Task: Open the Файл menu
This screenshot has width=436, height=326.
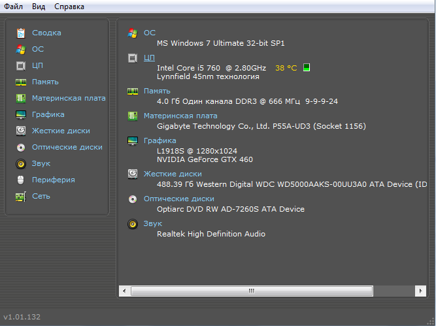Action: tap(13, 7)
